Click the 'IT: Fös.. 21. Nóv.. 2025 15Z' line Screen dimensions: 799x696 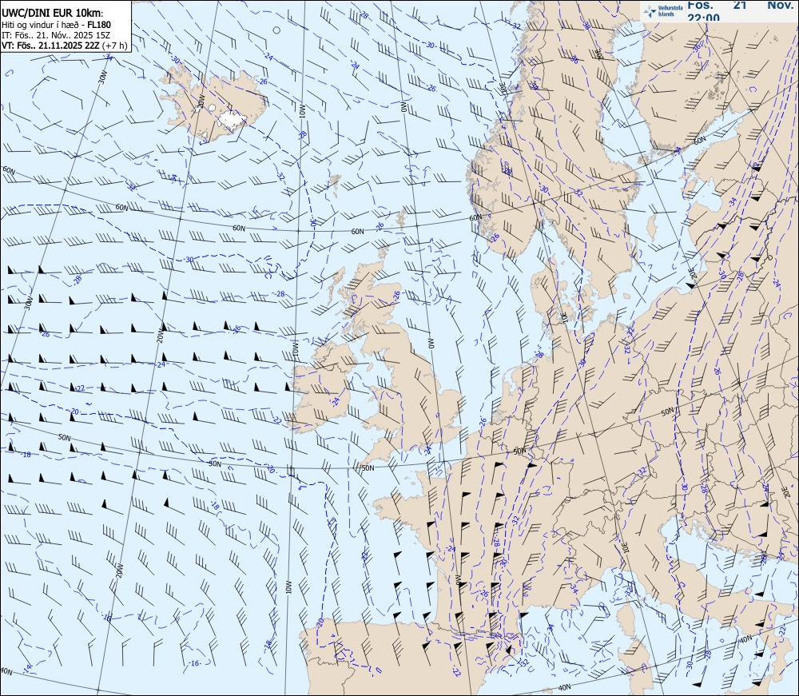[x=56, y=35]
